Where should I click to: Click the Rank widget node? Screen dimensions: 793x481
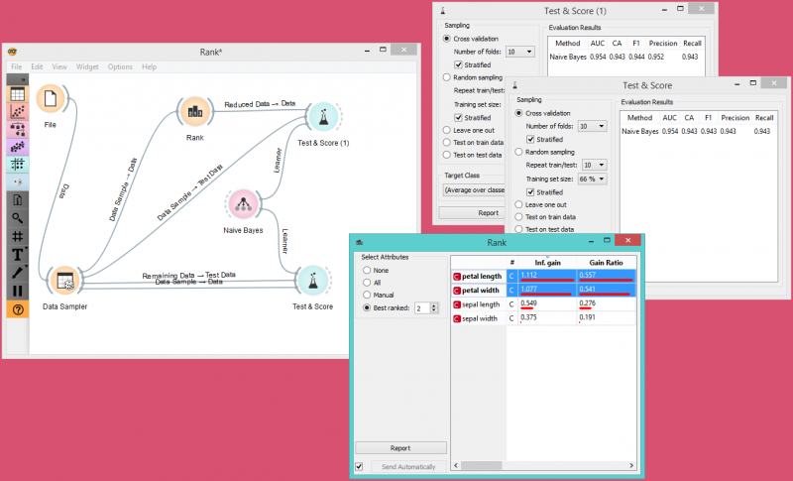(194, 113)
